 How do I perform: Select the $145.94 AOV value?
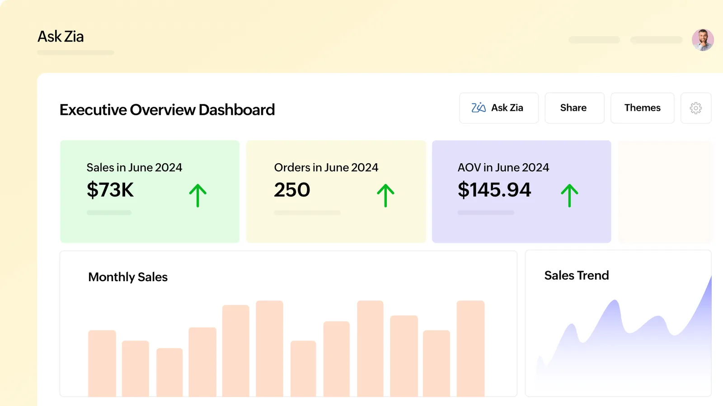tap(494, 190)
